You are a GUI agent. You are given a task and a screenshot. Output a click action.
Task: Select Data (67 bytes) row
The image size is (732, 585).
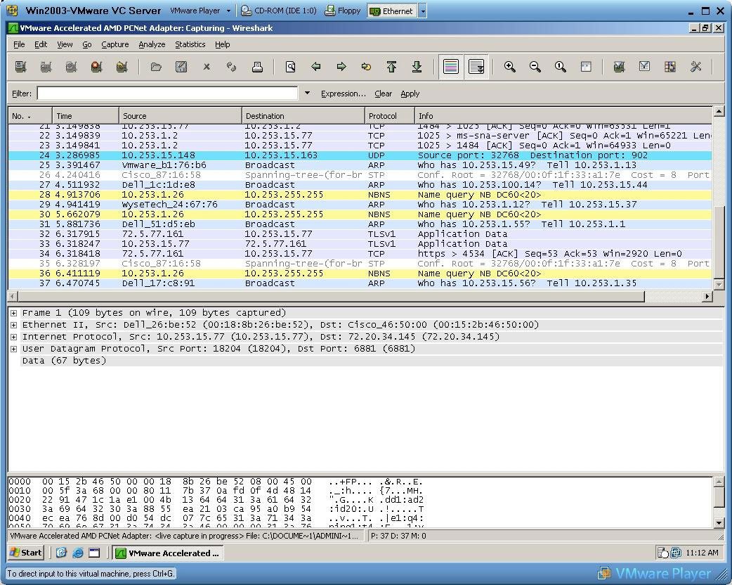(x=372, y=361)
